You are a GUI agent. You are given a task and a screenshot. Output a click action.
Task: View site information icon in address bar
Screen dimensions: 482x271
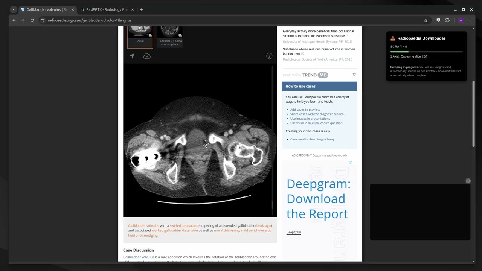point(43,20)
